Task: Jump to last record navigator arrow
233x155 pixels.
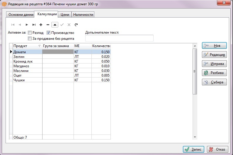Action: [x=34, y=25]
